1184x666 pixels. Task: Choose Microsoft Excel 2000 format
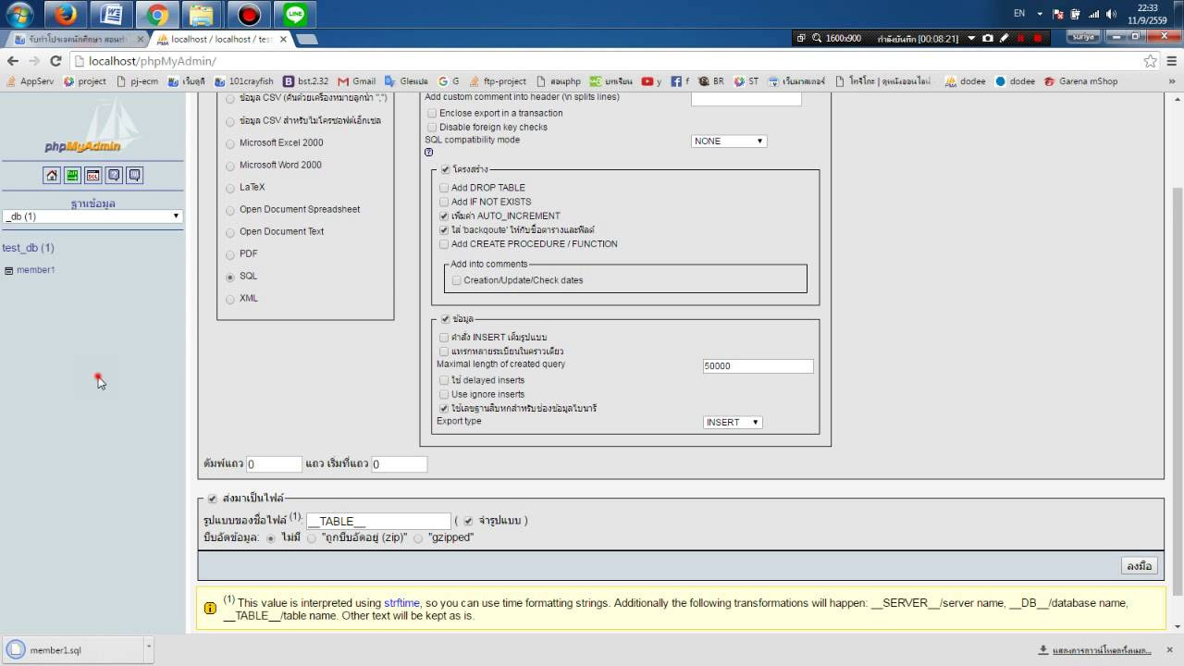tap(230, 143)
